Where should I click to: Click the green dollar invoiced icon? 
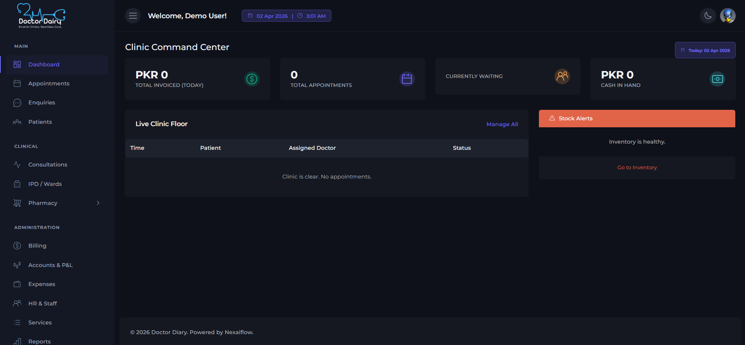point(252,79)
